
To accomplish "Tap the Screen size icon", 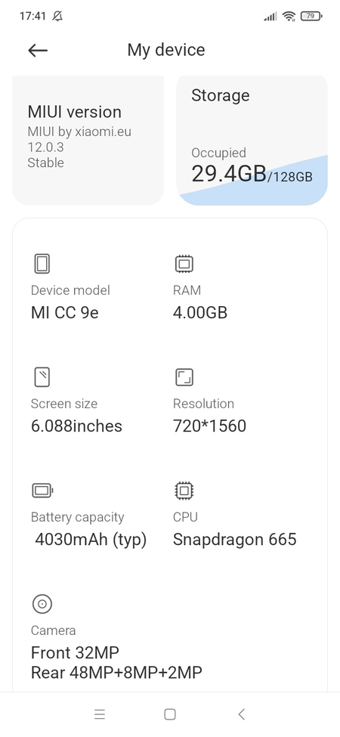I will (42, 377).
